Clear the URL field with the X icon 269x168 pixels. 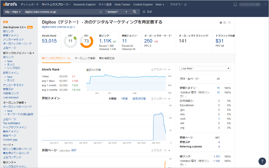(101, 12)
